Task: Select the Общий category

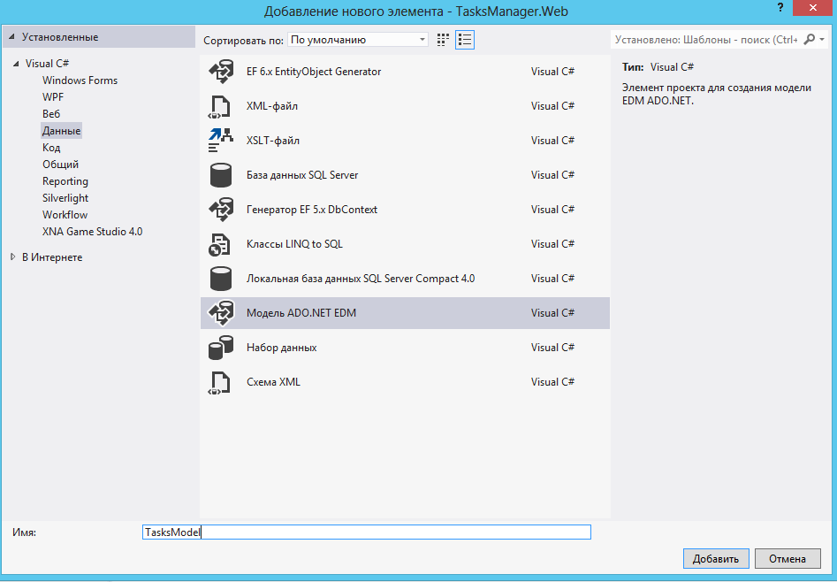Action: coord(60,165)
